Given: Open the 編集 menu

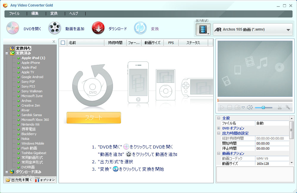Looking at the screenshot, I should (35, 13).
